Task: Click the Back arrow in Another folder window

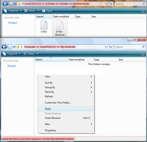Action: 5,4
